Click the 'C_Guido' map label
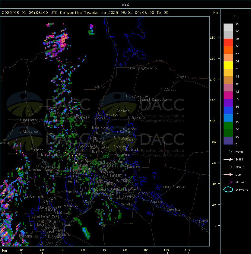Viewport: 251px width, 254px height. pyautogui.click(x=37, y=150)
